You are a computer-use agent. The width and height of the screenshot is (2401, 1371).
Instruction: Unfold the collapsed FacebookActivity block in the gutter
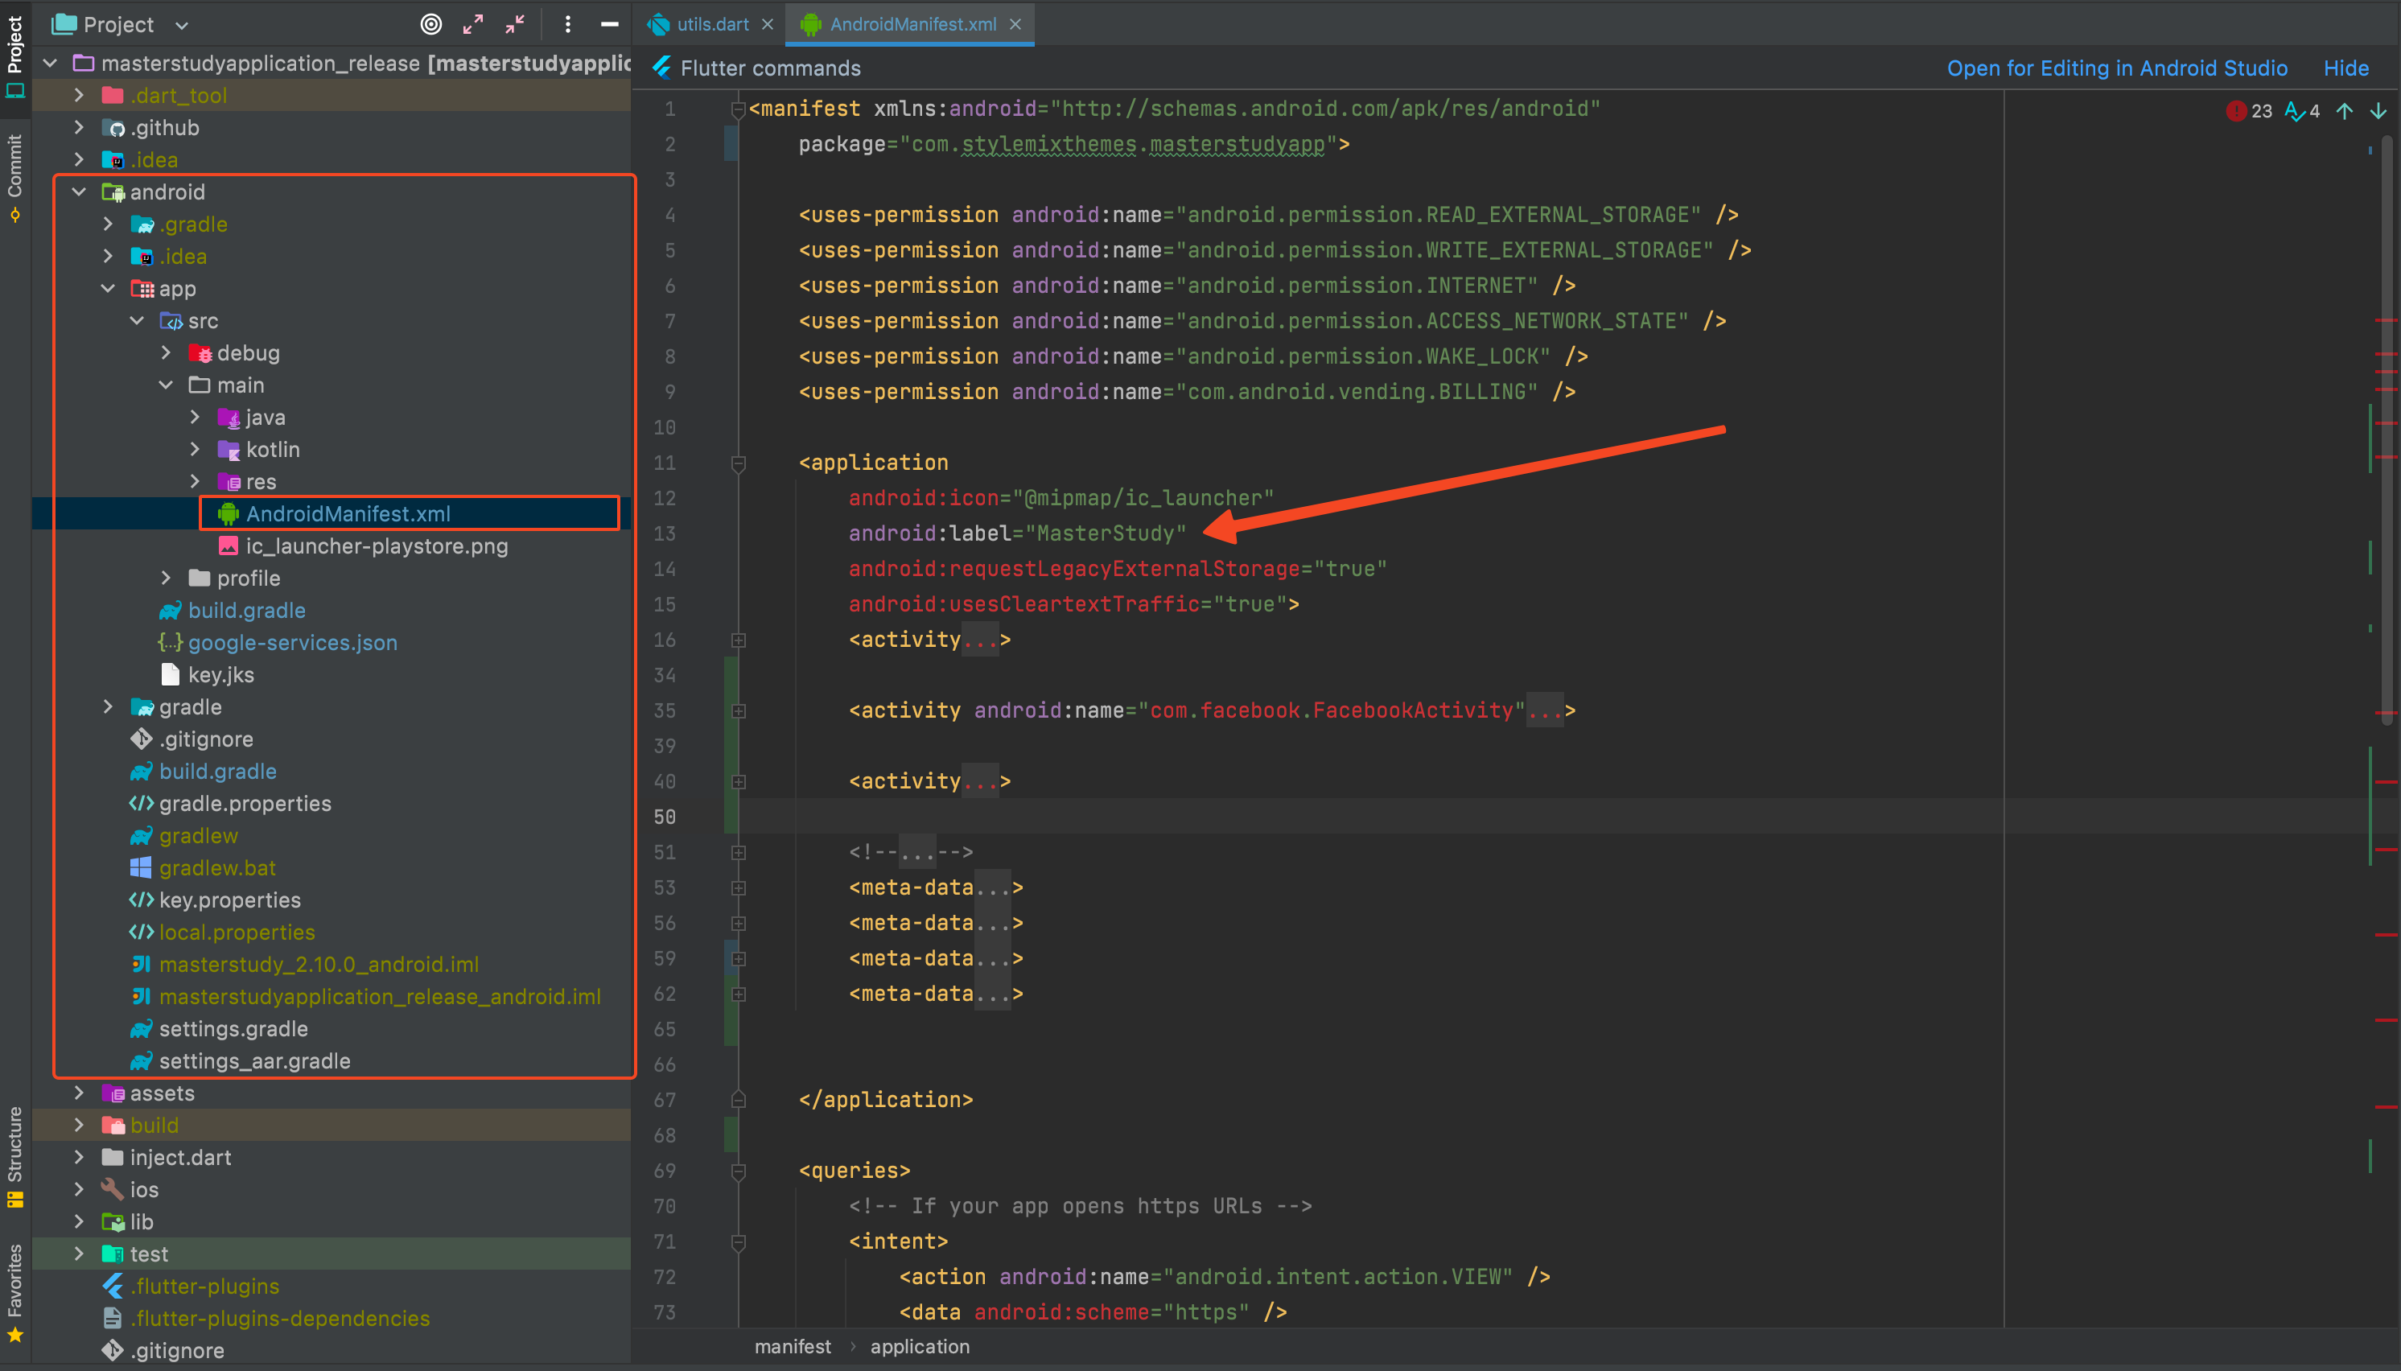click(739, 711)
